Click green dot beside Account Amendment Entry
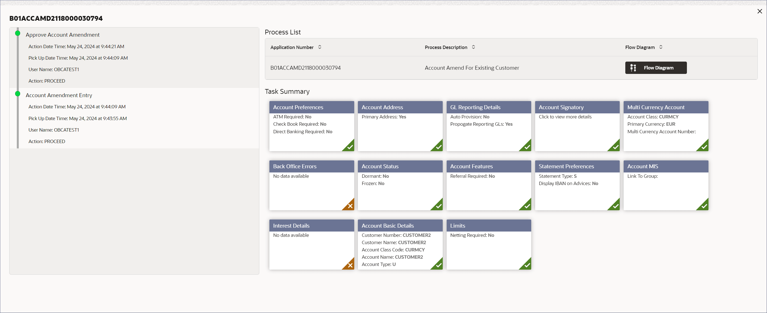The image size is (767, 313). pos(18,94)
